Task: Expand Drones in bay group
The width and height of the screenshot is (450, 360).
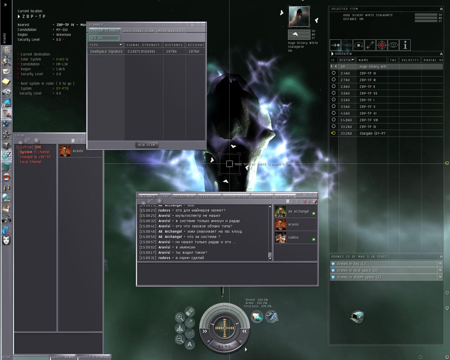Action: point(440,264)
